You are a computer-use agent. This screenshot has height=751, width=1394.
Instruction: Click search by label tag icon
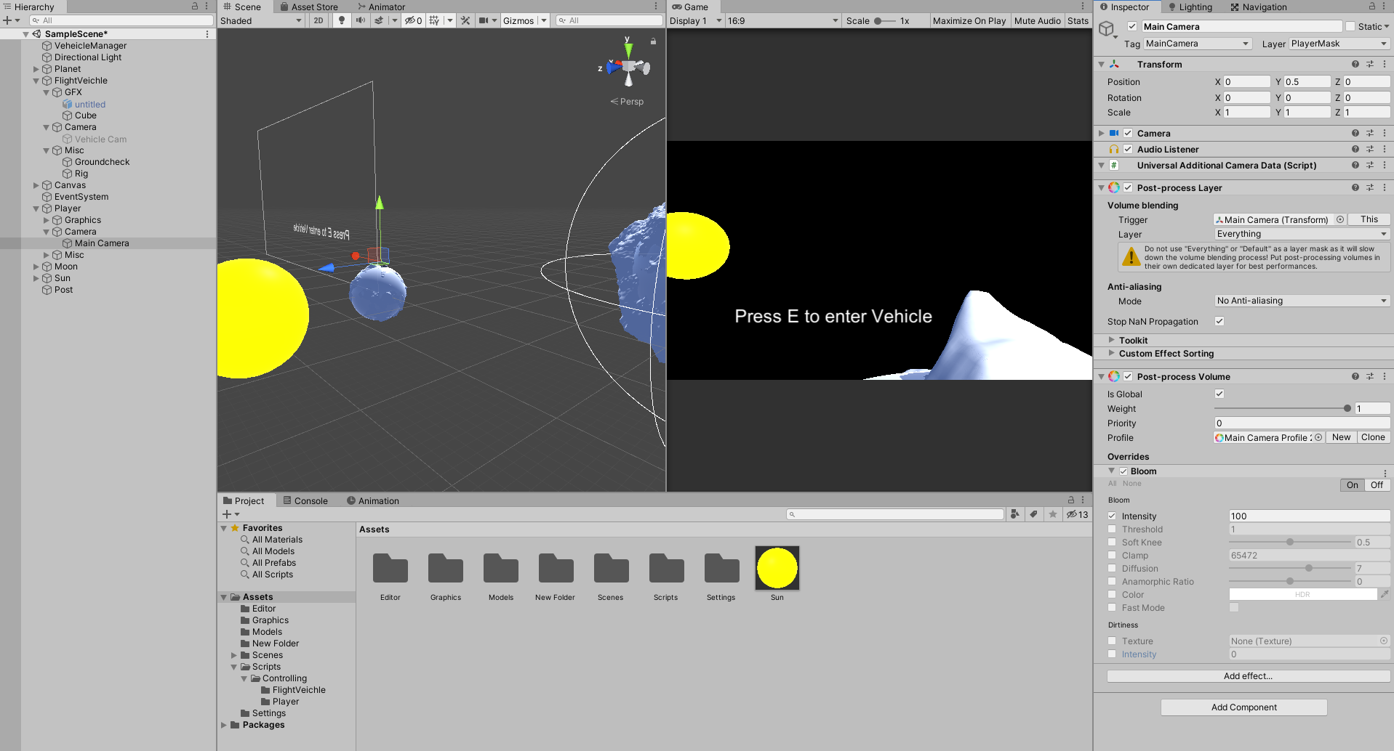pyautogui.click(x=1034, y=514)
